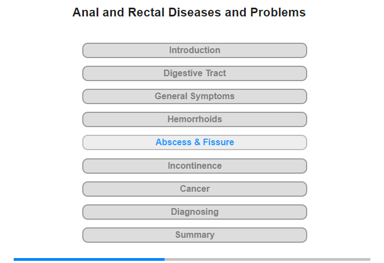Pick the Digestive Tract menu entry
The height and width of the screenshot is (263, 384).
(194, 73)
